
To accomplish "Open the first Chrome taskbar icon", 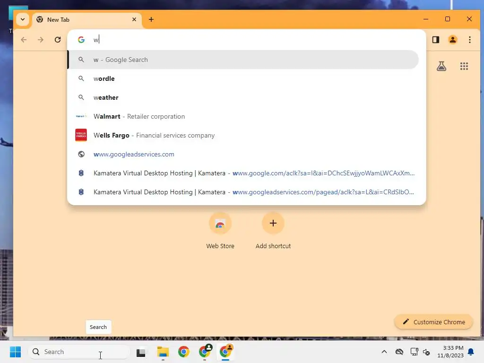I will point(184,352).
